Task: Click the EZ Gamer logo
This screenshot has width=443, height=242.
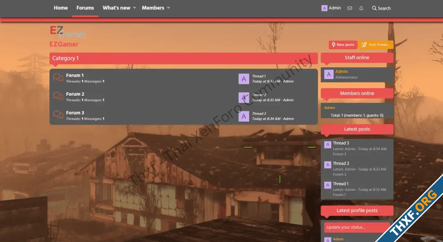Action: [68, 32]
